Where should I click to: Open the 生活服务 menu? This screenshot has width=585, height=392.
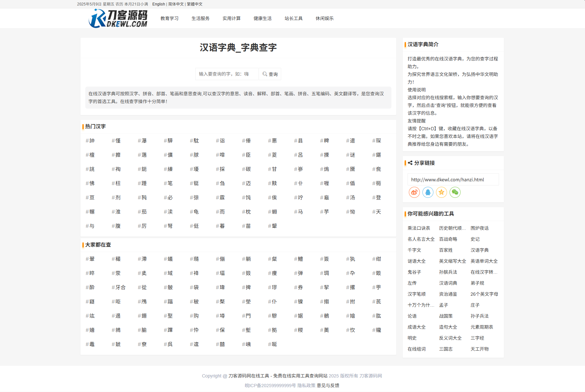pos(200,18)
